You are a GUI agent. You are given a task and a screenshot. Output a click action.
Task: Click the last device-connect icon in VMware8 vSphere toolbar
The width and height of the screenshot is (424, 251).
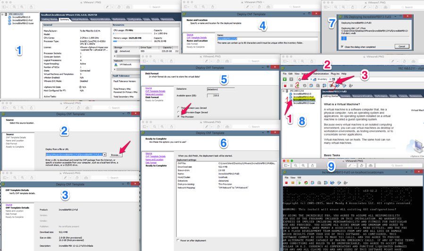[351, 86]
